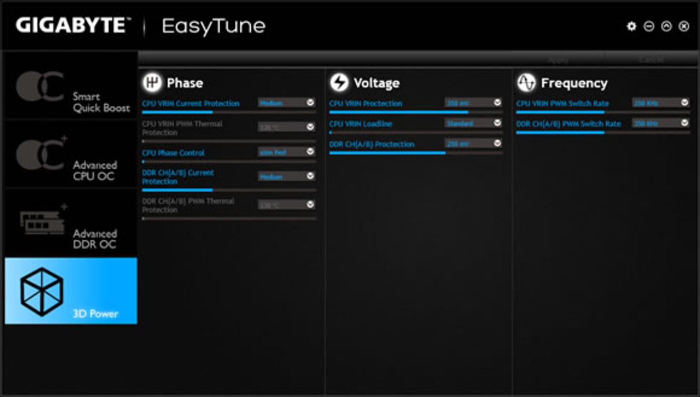Close the EasyTune window
Screen dimensions: 700x397
tap(684, 26)
